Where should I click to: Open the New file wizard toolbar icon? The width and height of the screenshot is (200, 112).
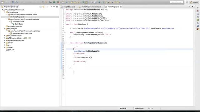2,2
